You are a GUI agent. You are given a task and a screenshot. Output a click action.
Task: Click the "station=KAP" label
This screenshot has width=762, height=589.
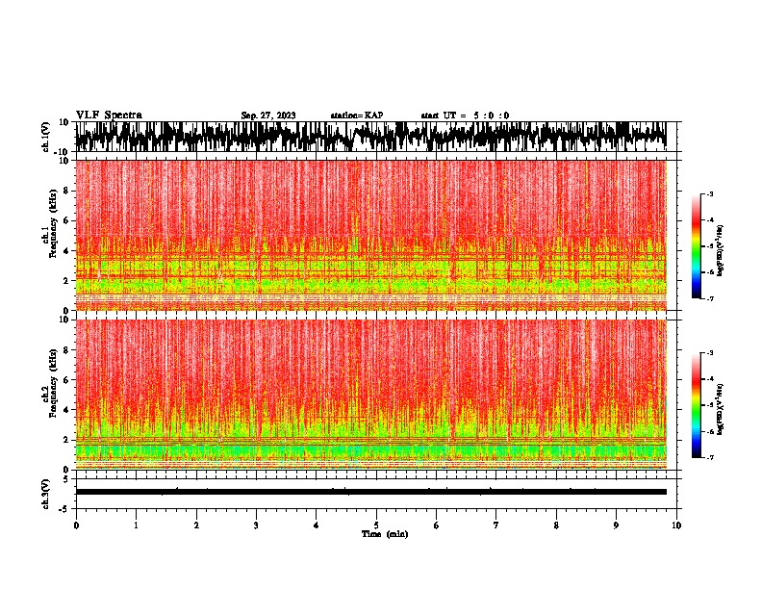click(357, 115)
